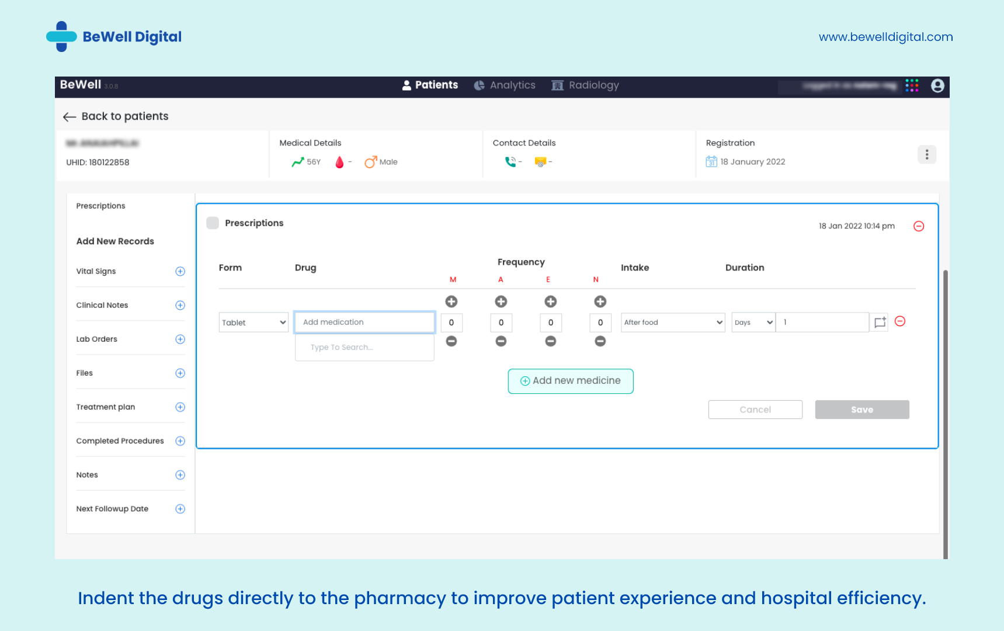Open the Form dropdown showing Tablet
The height and width of the screenshot is (631, 1004).
pyautogui.click(x=253, y=322)
